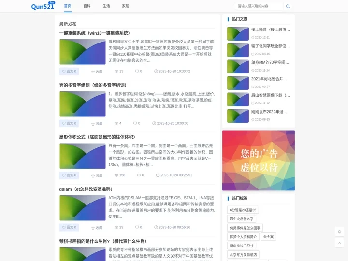The height and width of the screenshot is (261, 348).
Task: Favorite the 扇形体积公式 article
Action: click(97, 176)
